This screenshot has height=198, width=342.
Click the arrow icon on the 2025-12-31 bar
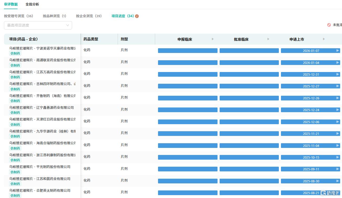tap(338, 74)
